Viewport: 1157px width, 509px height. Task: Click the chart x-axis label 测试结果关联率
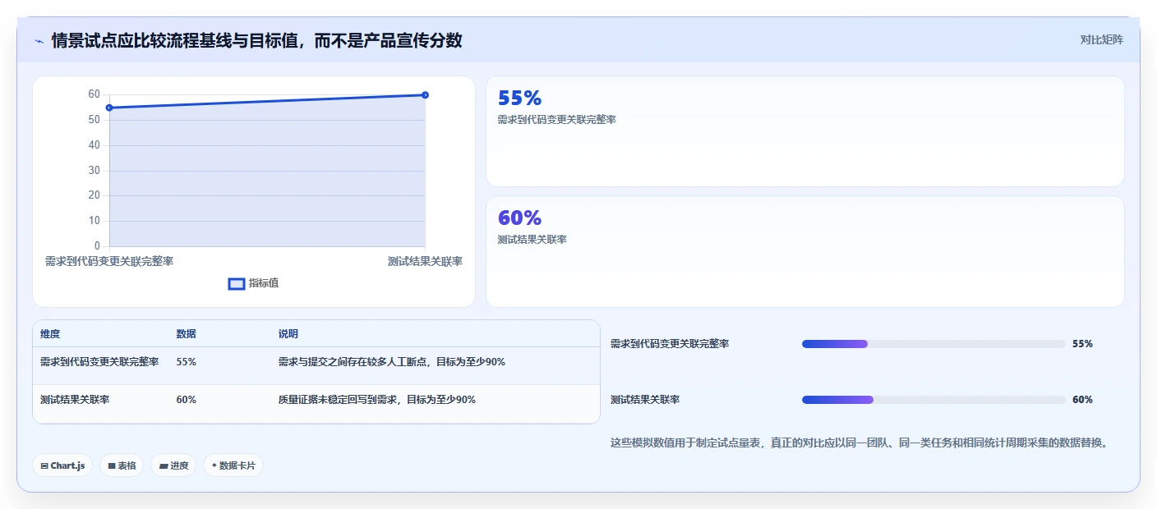pos(425,261)
